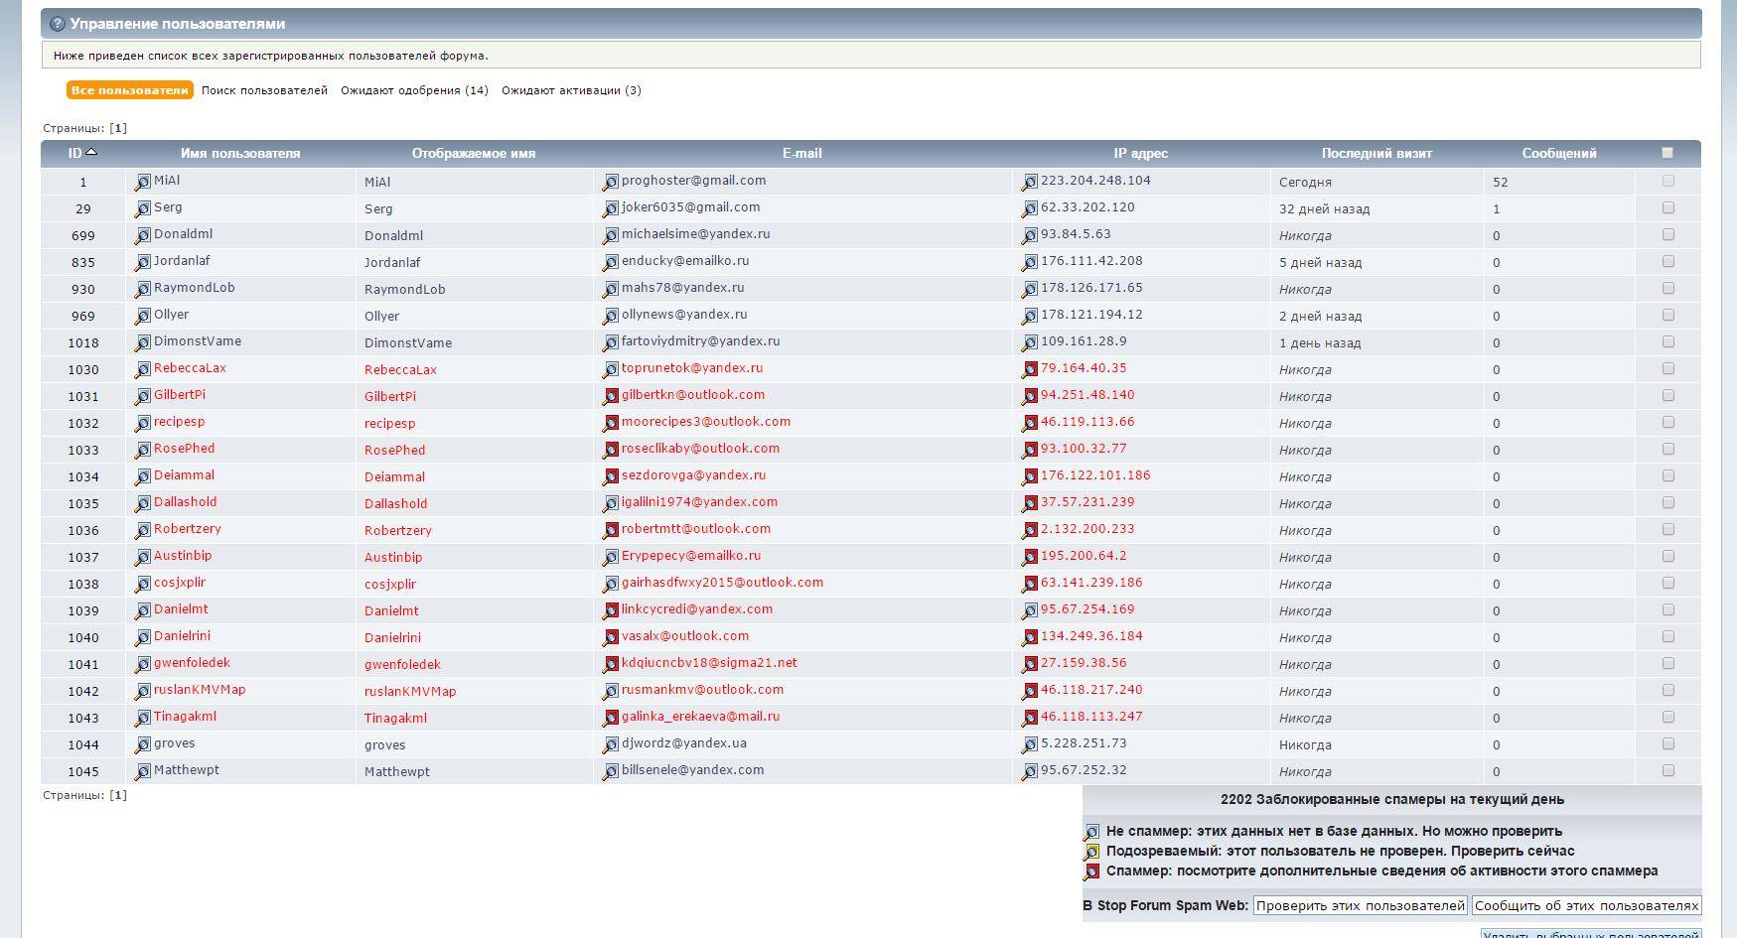Click the spammer icon beside kdqiucncbv18@sigma21.net
The width and height of the screenshot is (1737, 938).
611,664
